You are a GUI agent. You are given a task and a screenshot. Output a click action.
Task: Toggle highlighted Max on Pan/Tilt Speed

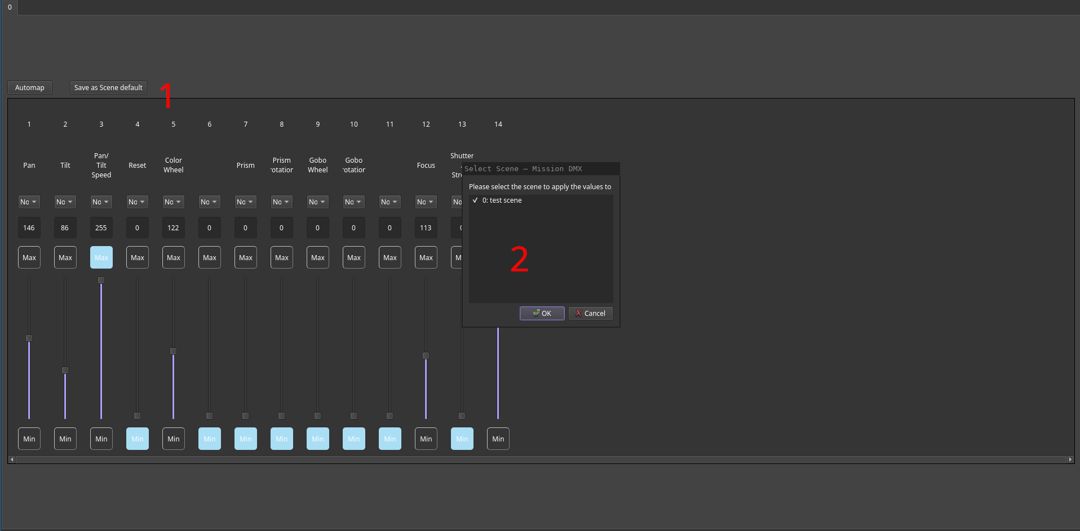tap(101, 257)
